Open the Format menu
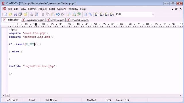184x103 pixels. click(32, 9)
